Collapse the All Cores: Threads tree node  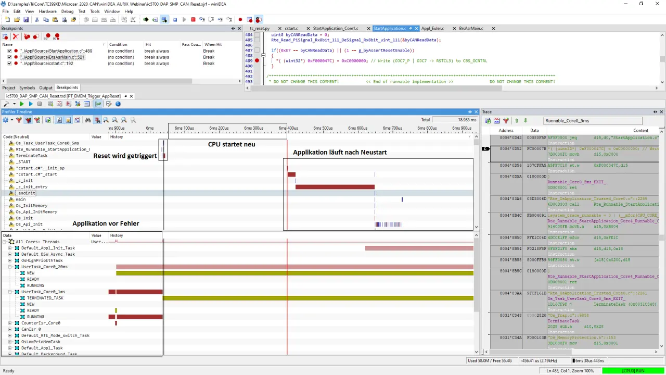pyautogui.click(x=5, y=242)
